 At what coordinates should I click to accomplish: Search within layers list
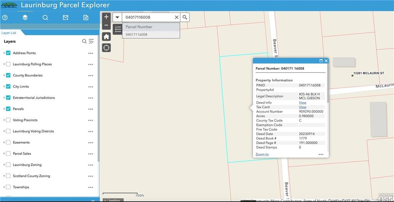(x=84, y=41)
